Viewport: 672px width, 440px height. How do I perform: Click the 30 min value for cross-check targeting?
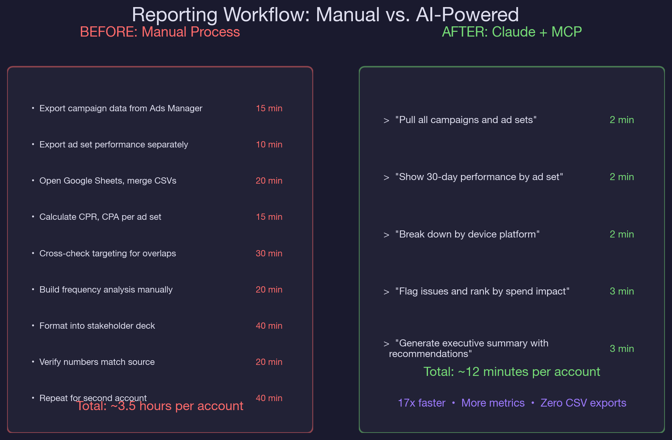pos(269,254)
